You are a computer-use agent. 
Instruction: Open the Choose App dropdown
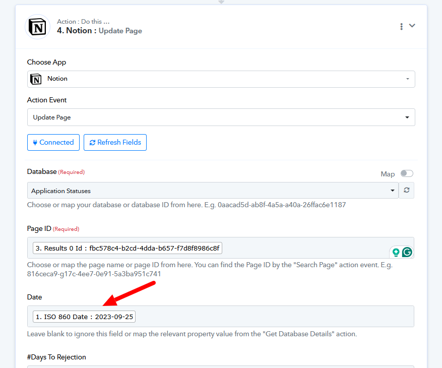pos(221,79)
